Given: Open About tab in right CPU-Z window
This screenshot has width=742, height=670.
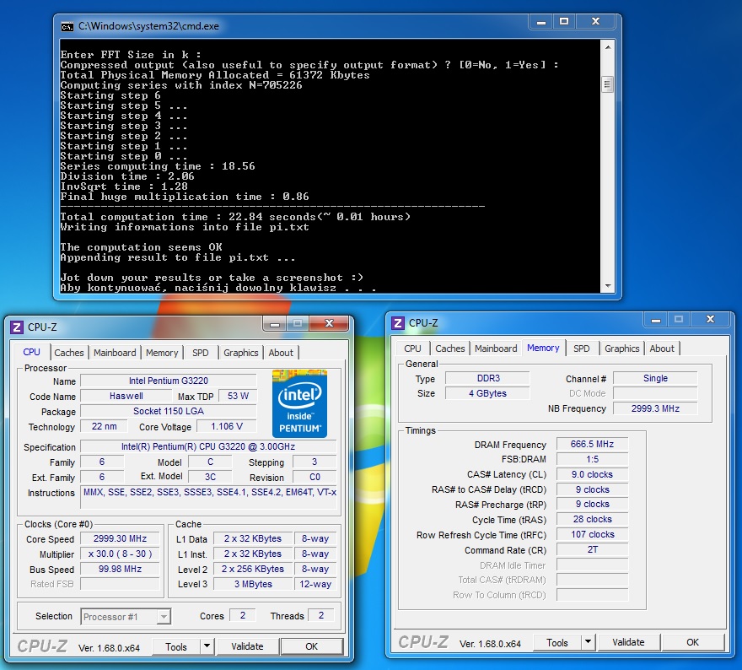Looking at the screenshot, I should [x=662, y=348].
